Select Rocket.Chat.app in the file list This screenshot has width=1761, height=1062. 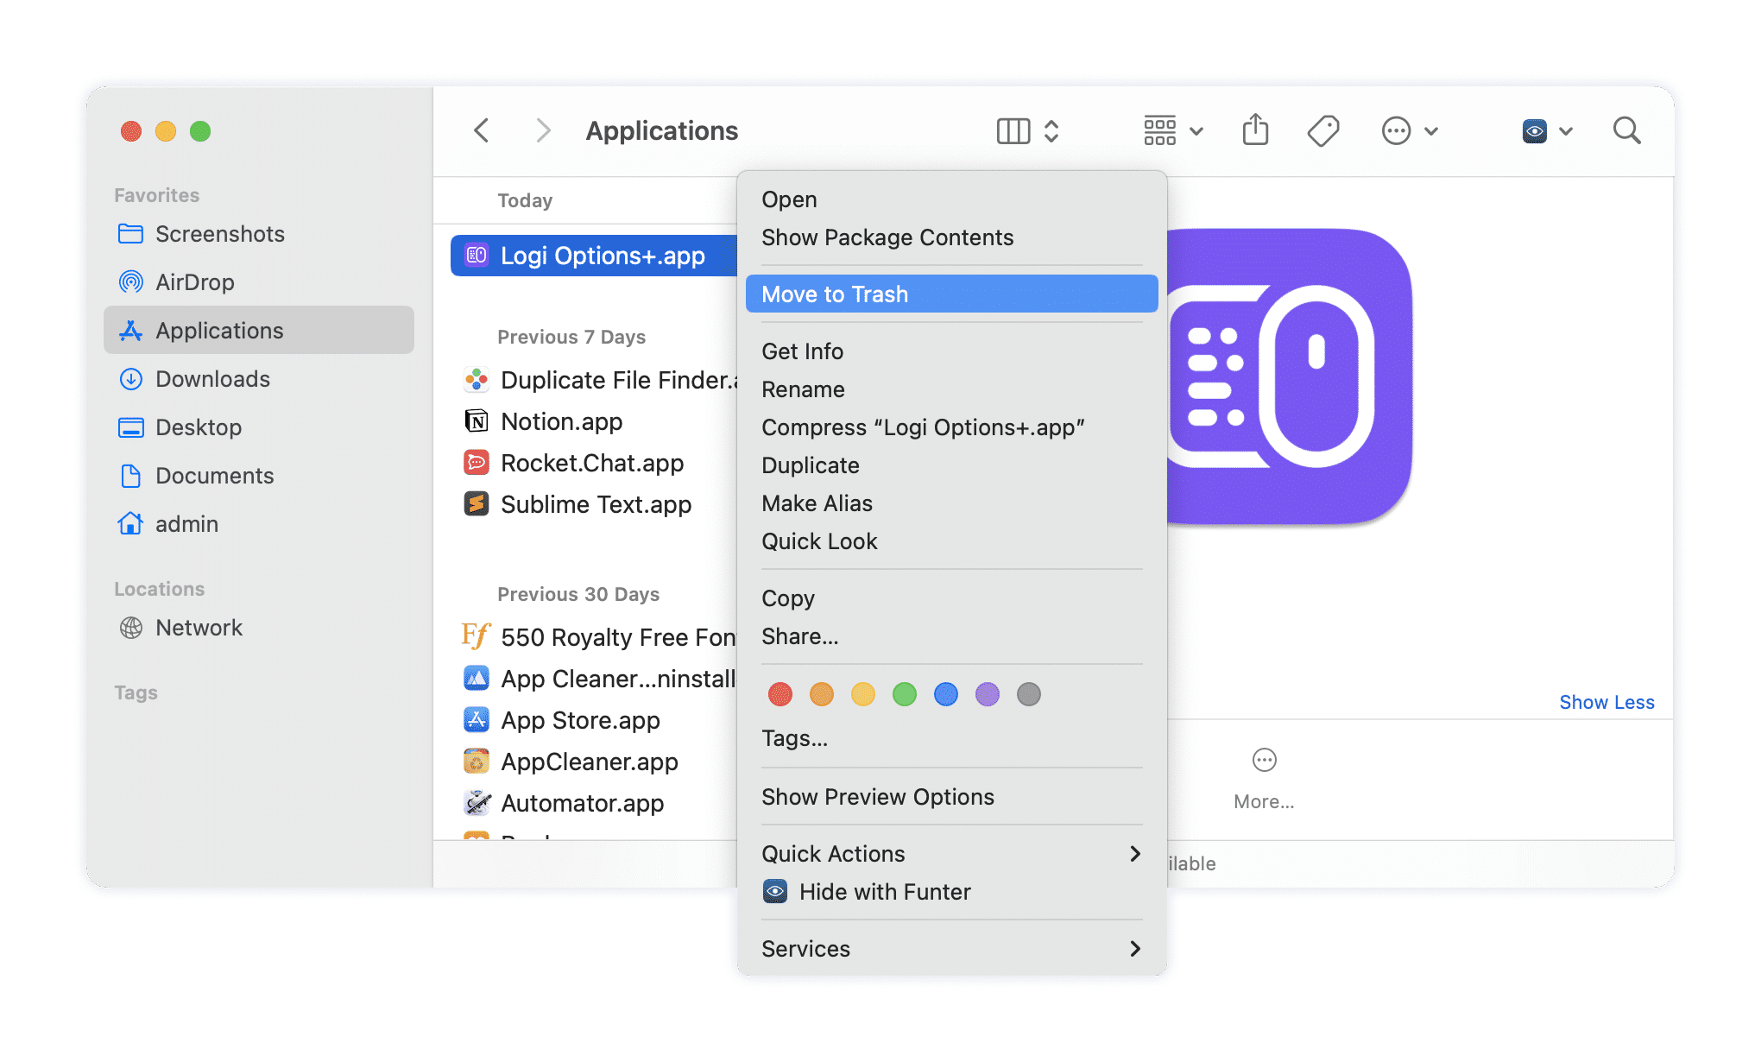point(592,463)
